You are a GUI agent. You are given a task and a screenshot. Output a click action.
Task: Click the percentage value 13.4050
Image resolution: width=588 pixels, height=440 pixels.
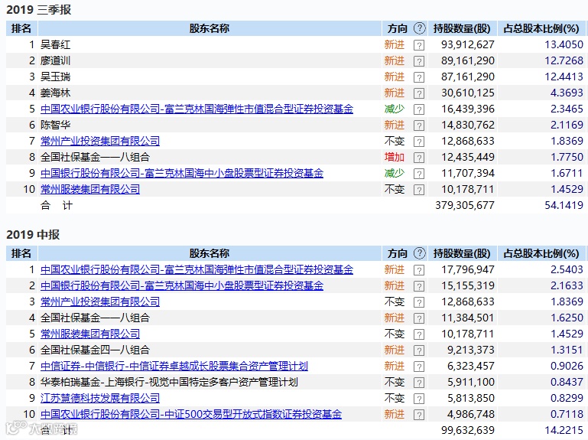(x=564, y=44)
